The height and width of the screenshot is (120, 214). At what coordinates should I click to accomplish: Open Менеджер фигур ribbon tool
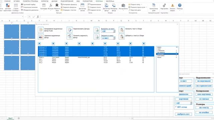pos(114,7)
